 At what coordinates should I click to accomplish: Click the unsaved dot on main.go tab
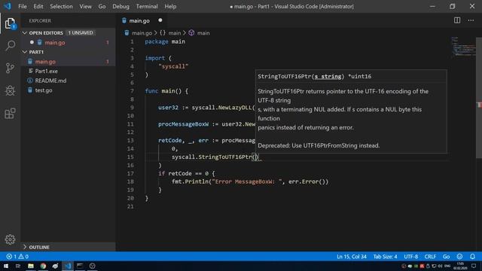(160, 20)
